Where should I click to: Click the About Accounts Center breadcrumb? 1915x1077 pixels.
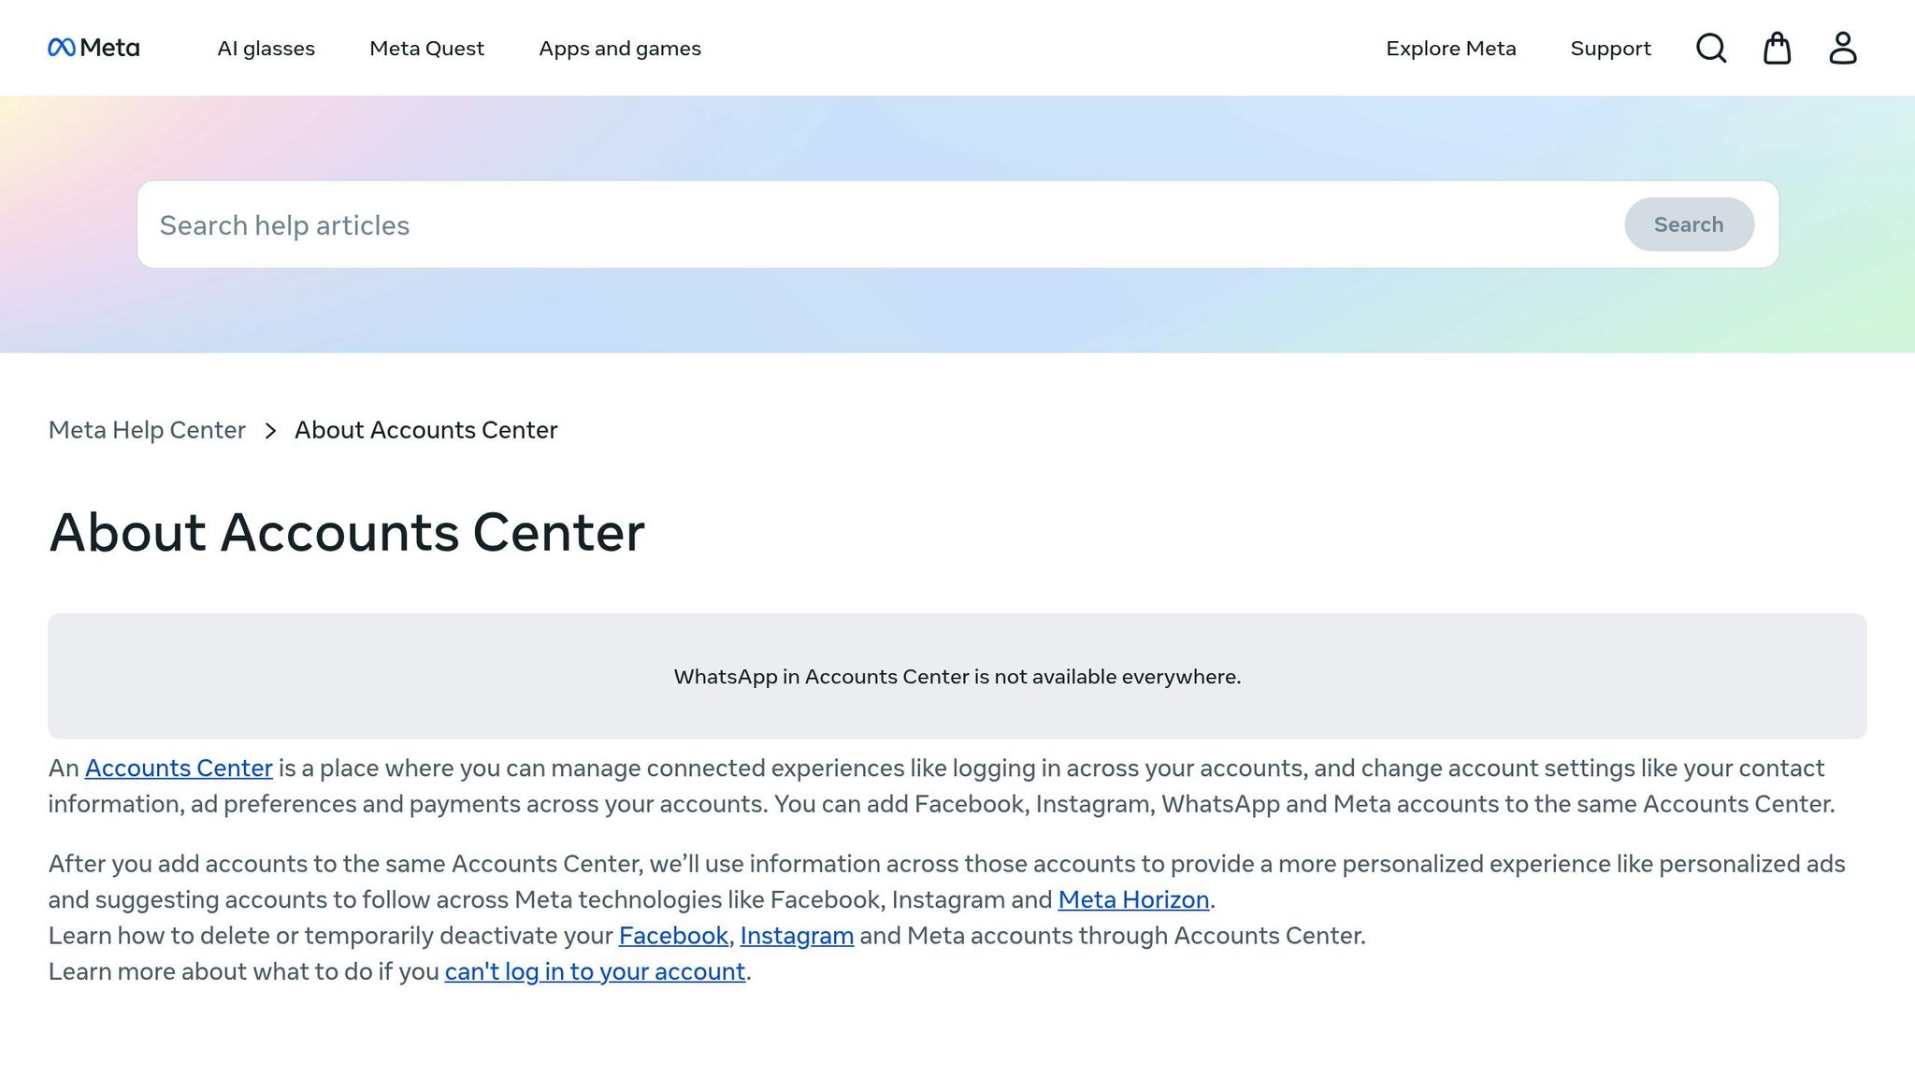click(425, 430)
